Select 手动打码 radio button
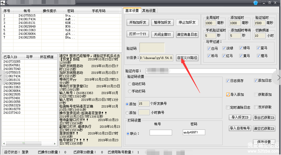The height and width of the screenshot is (155, 281). [x=130, y=91]
